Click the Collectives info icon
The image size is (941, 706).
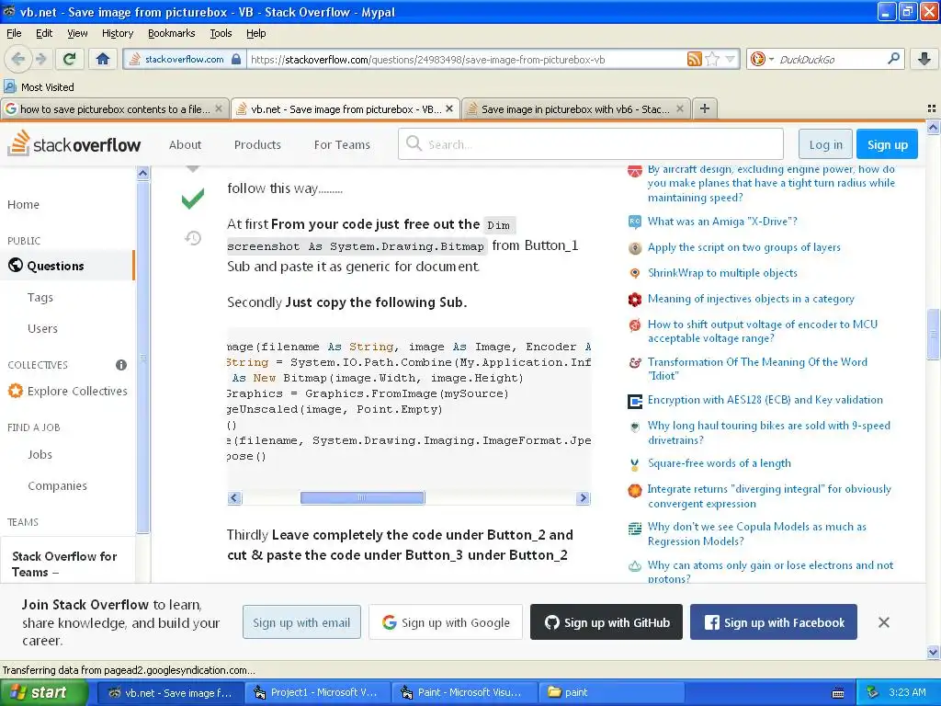click(x=121, y=364)
